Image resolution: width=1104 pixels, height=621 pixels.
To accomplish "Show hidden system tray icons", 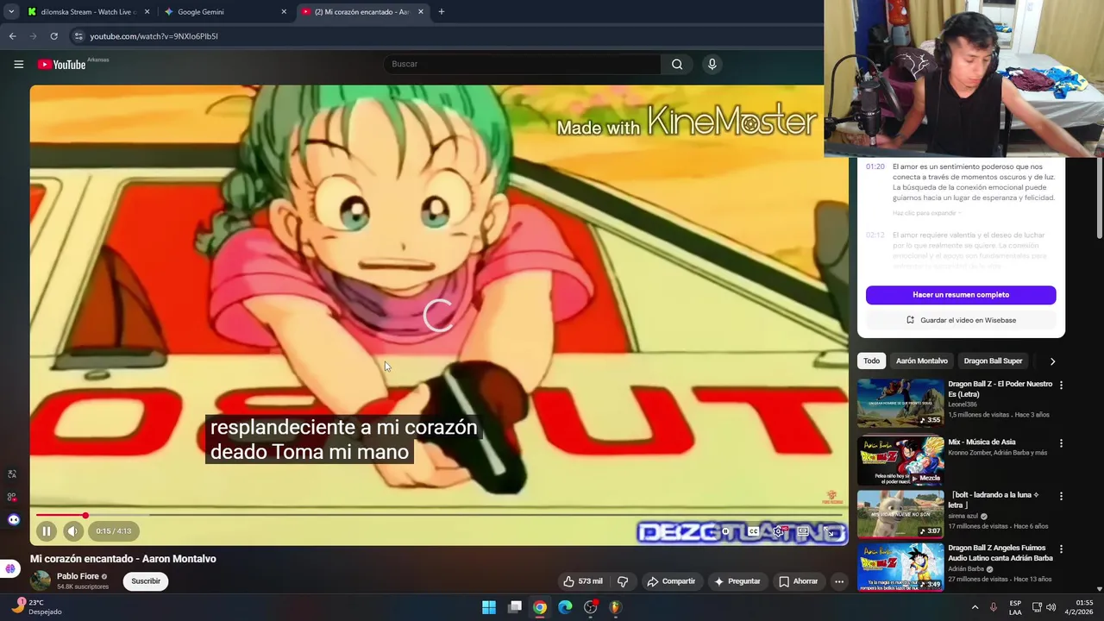I will pos(975,607).
